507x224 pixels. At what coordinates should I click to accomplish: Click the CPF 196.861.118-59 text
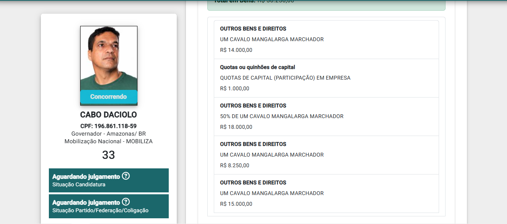(x=108, y=126)
